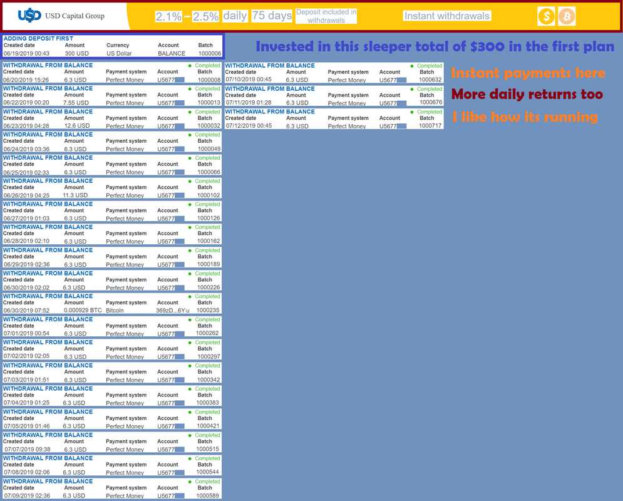This screenshot has width=623, height=501.
Task: Click withdrawal heading for batch 1000008
Action: 48,65
